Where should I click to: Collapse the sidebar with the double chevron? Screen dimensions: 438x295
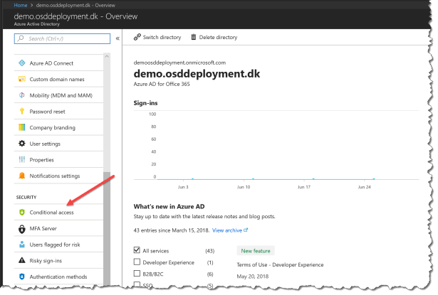[118, 38]
